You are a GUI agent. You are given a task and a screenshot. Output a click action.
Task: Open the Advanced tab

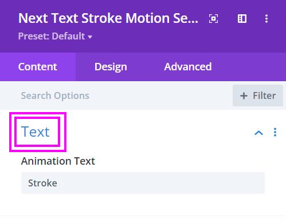click(x=188, y=67)
